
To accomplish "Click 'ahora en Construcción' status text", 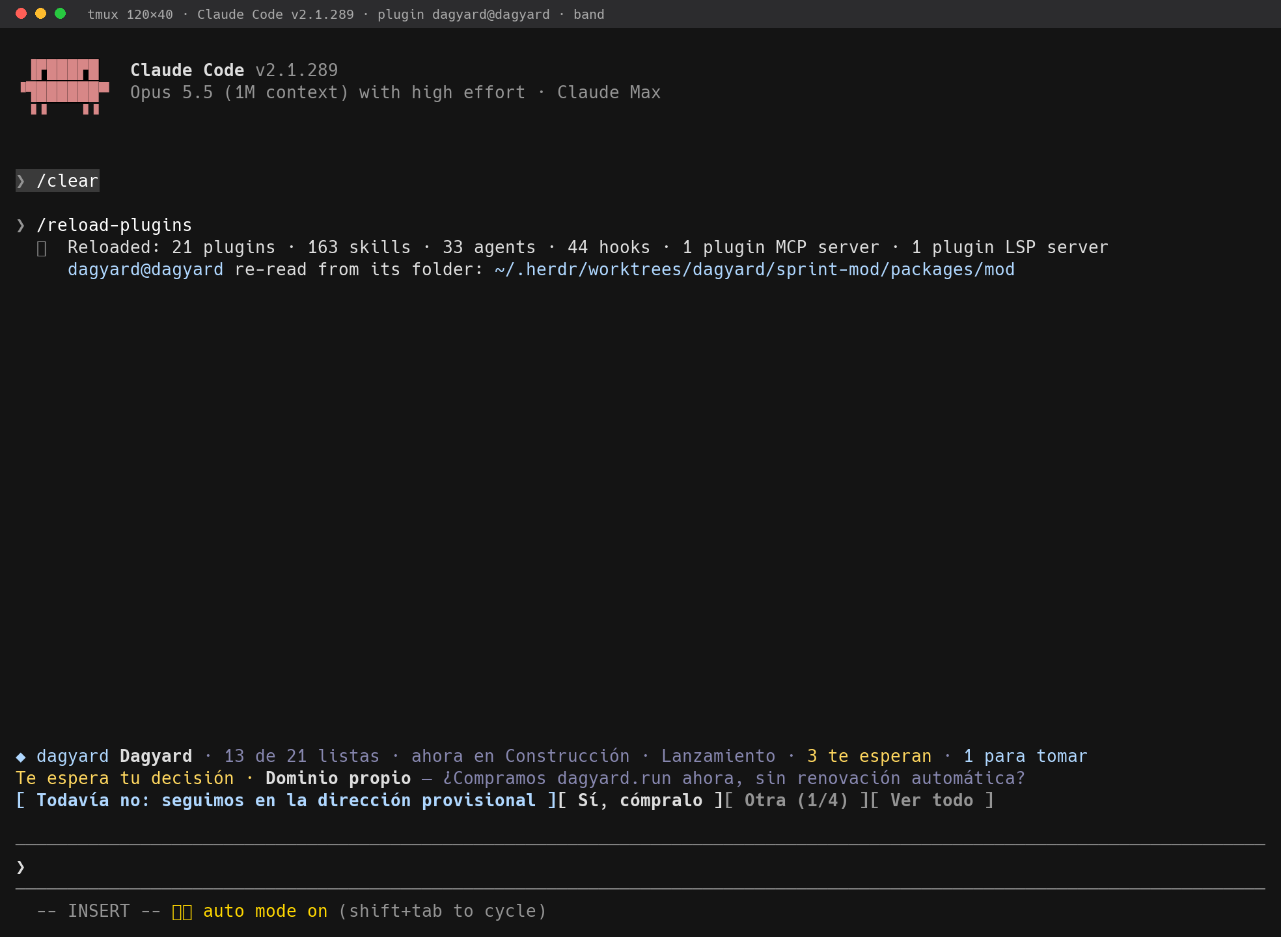I will 521,756.
